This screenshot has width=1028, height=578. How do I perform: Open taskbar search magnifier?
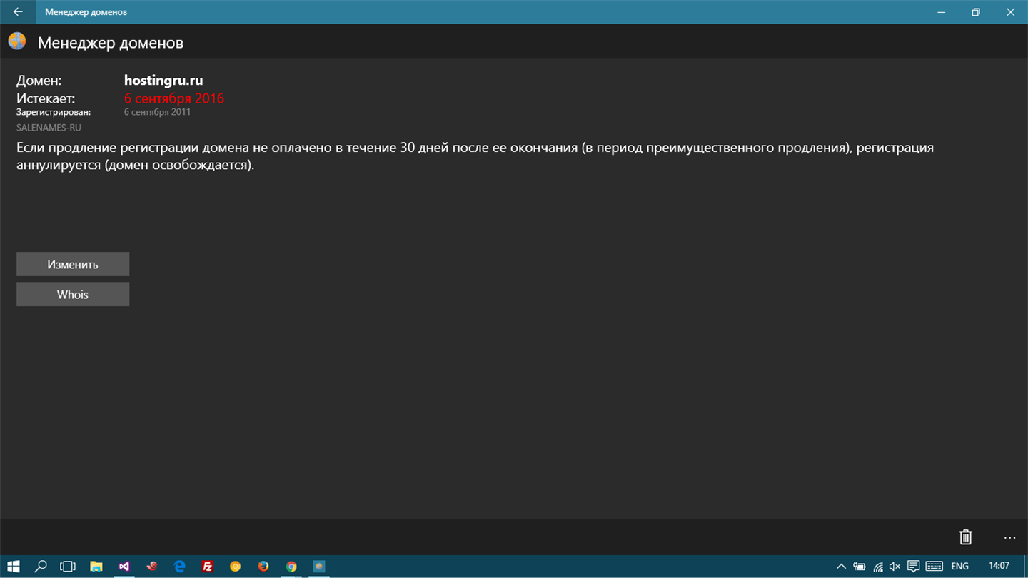pos(41,567)
